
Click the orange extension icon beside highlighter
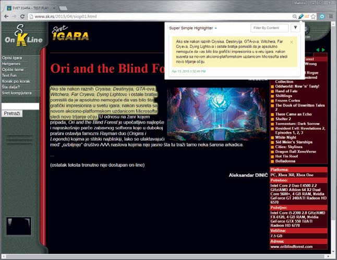click(x=307, y=16)
